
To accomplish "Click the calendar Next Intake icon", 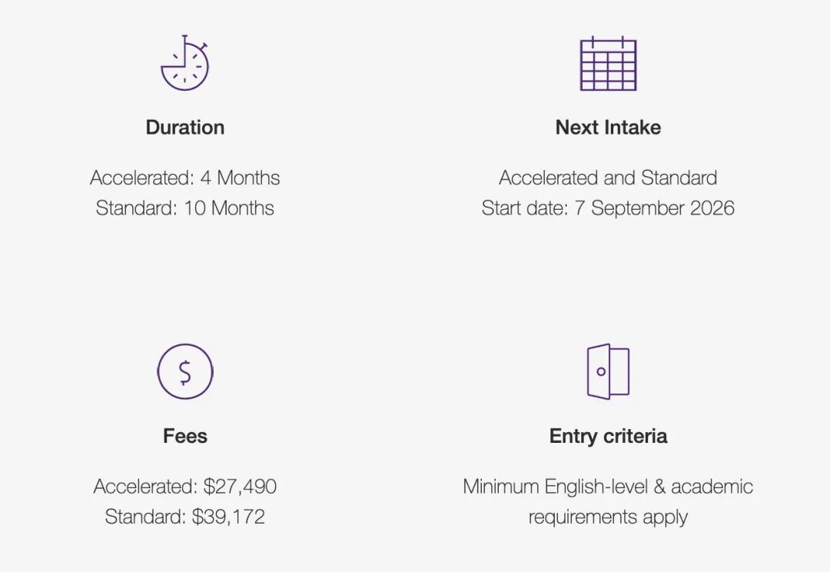I will tap(608, 64).
